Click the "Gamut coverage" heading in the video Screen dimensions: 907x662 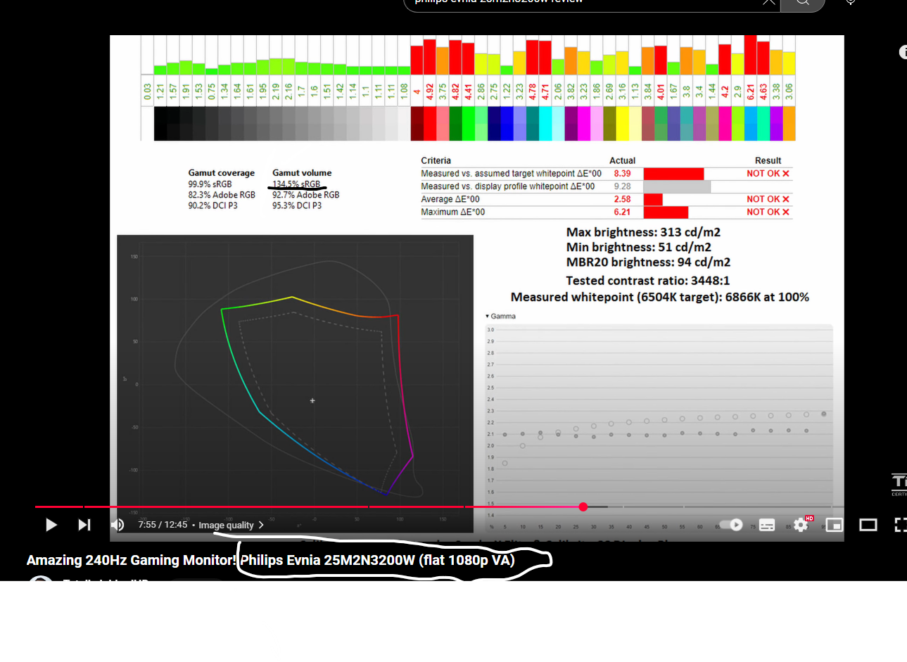pos(221,173)
